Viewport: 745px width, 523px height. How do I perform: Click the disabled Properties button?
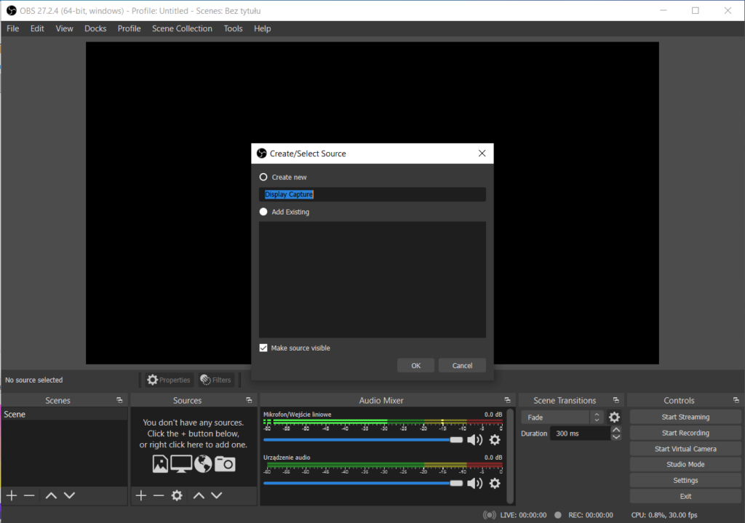pos(169,380)
